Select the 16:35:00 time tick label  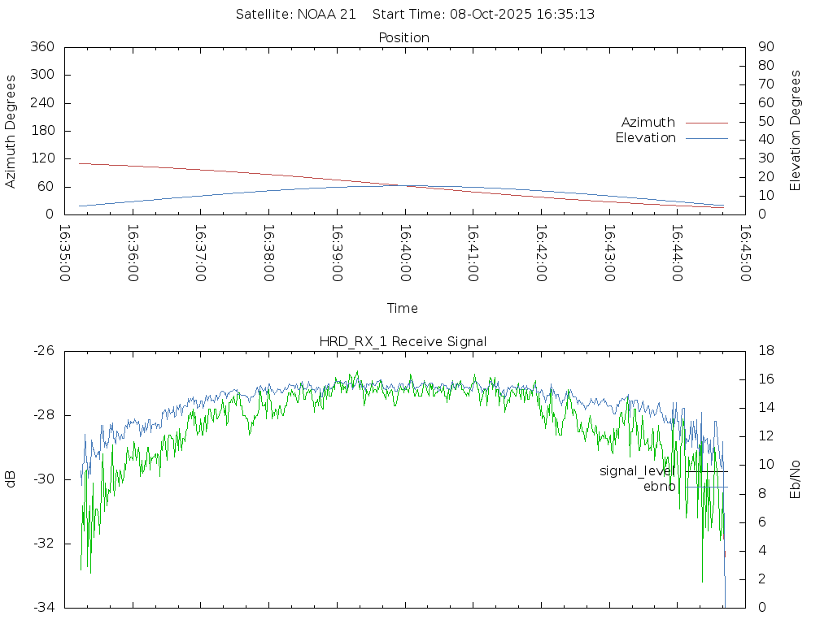click(x=65, y=253)
